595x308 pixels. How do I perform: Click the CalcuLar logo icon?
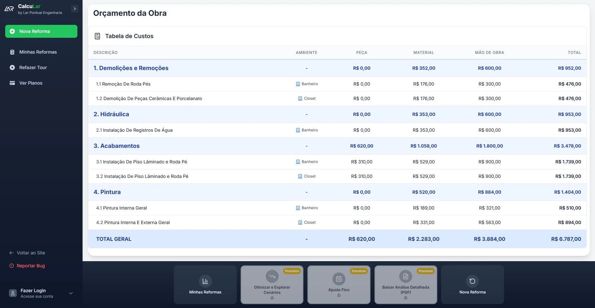pyautogui.click(x=9, y=9)
